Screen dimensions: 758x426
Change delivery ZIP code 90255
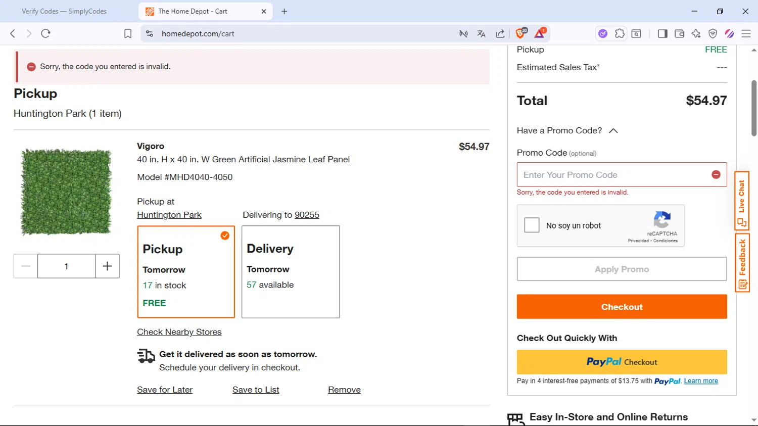[307, 215]
